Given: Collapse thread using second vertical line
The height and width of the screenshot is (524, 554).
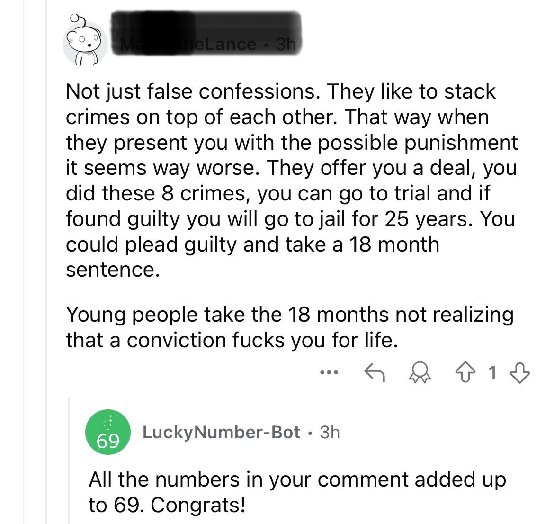Looking at the screenshot, I should click(46, 261).
